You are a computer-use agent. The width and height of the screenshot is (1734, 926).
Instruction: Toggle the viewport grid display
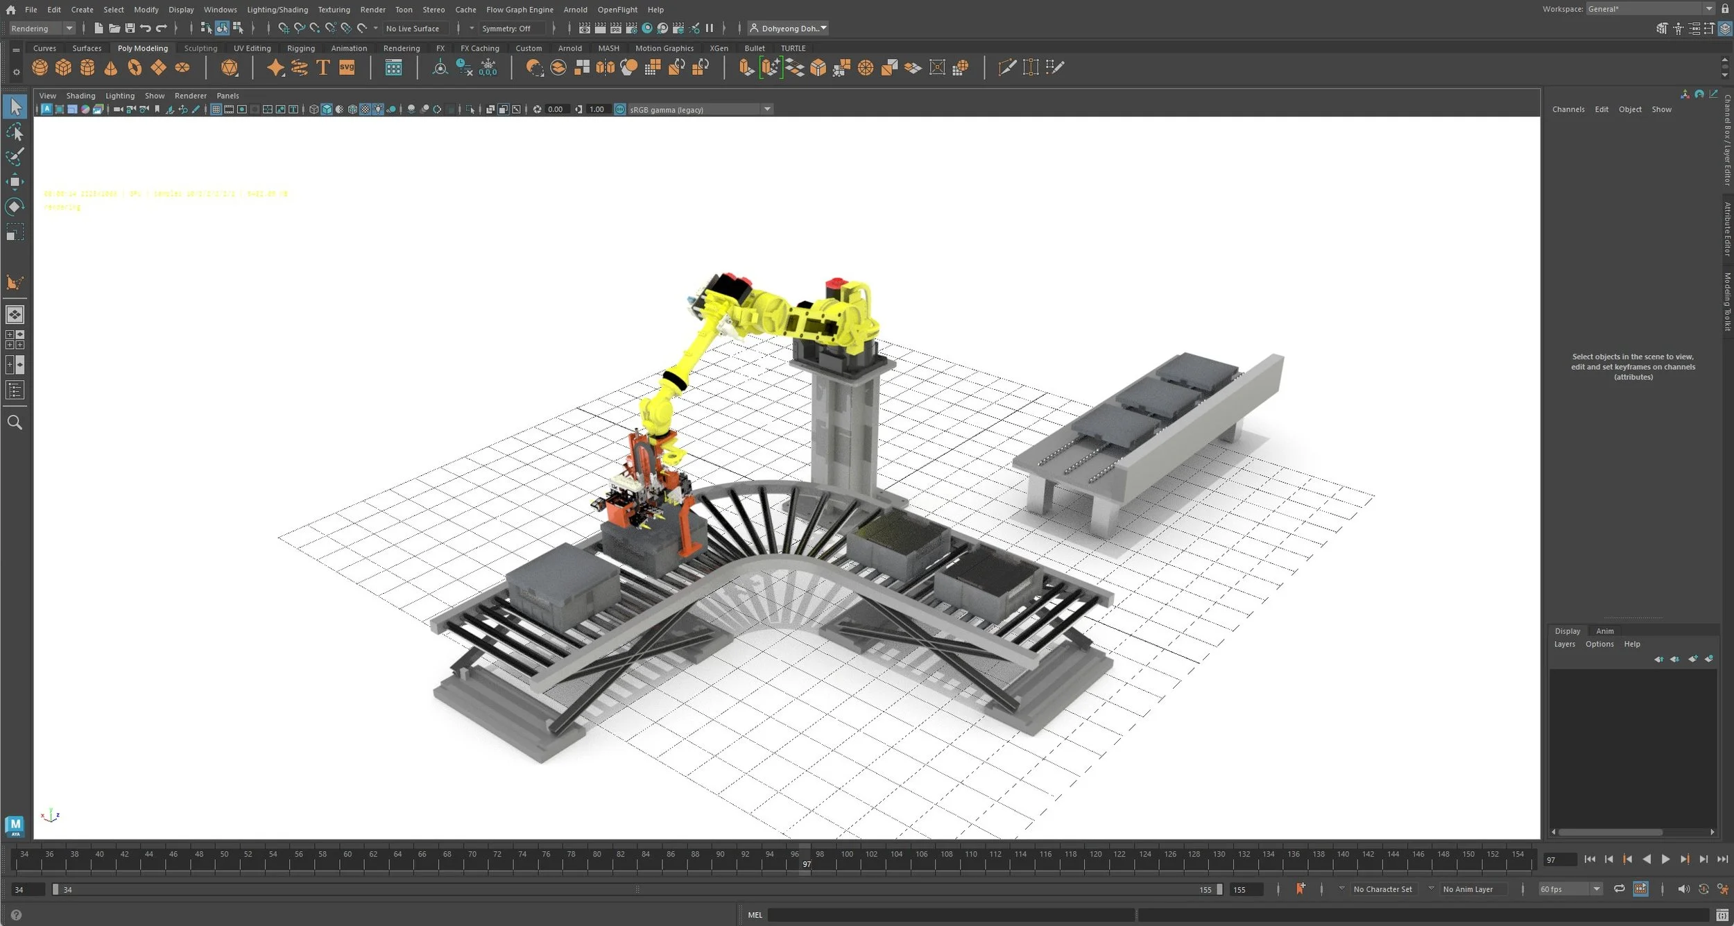(x=216, y=110)
